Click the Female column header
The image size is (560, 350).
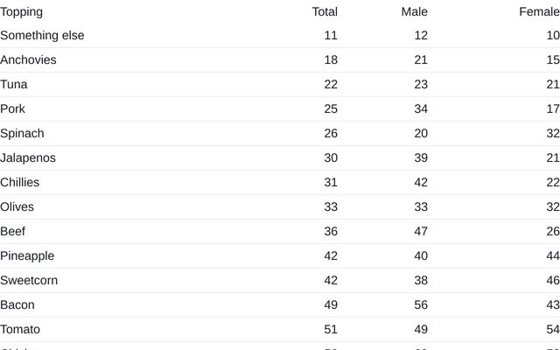click(x=538, y=11)
